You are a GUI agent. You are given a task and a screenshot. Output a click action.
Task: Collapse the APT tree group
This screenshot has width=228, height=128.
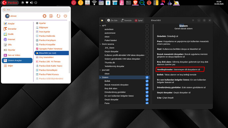[100, 25]
